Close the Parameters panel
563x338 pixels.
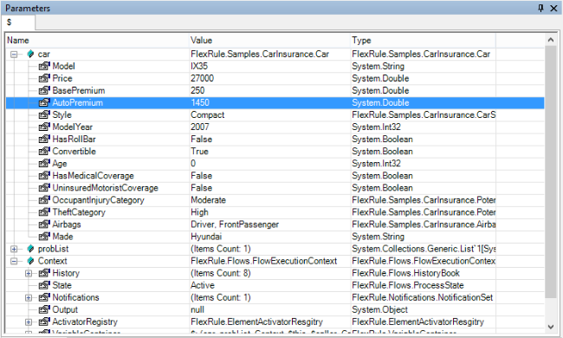553,8
